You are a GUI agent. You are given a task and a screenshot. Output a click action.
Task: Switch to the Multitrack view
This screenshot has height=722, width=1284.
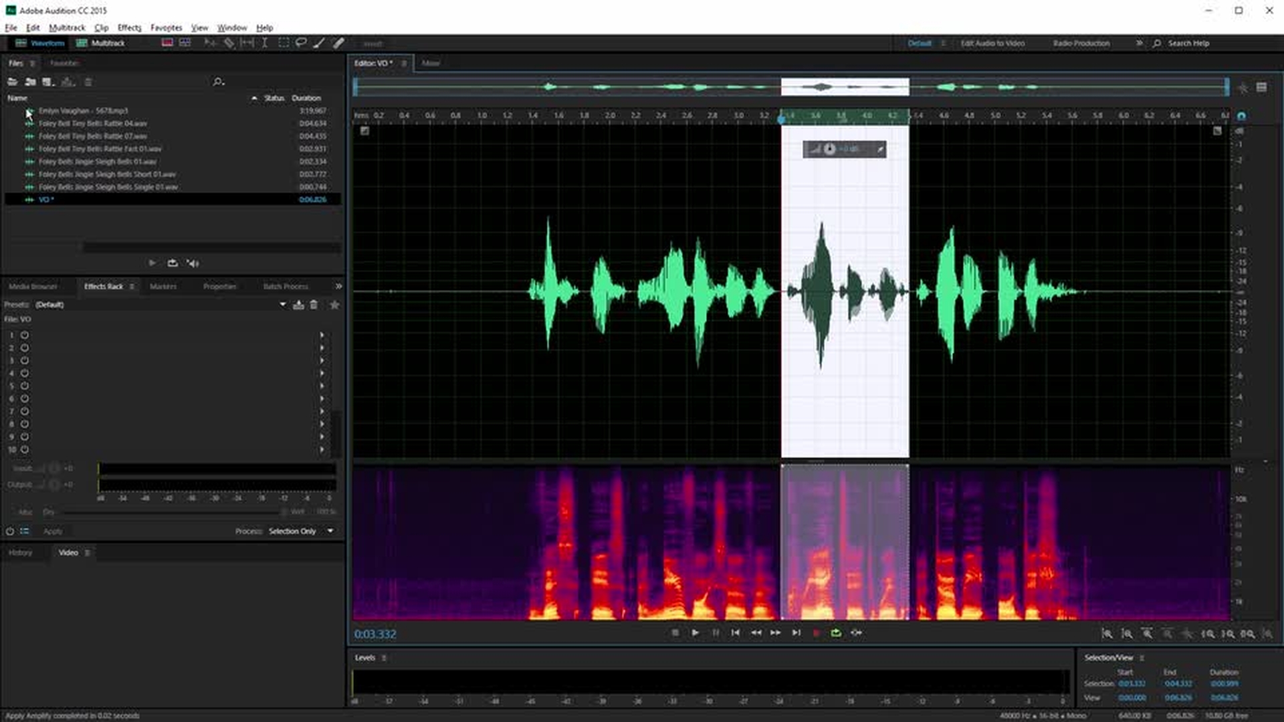point(101,43)
